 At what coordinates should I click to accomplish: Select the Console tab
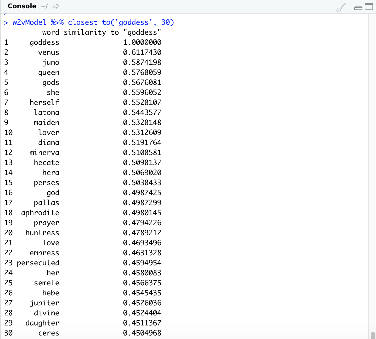coord(22,6)
